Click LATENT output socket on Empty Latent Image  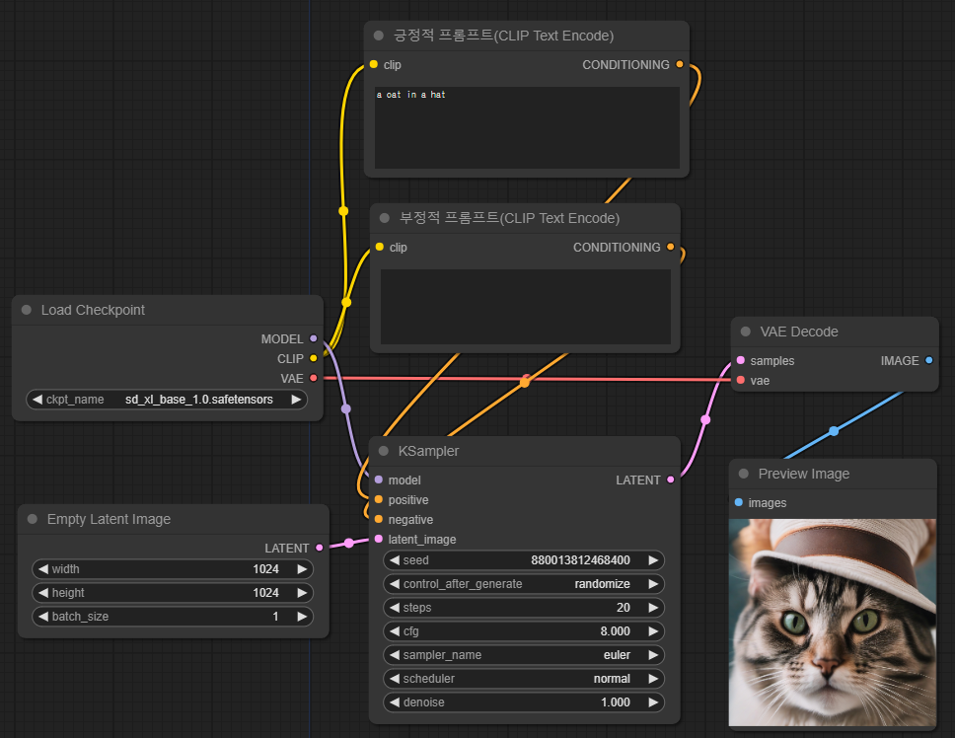(x=319, y=548)
